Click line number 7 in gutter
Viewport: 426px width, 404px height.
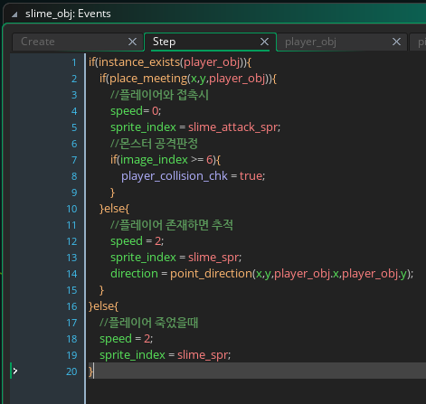[74, 160]
